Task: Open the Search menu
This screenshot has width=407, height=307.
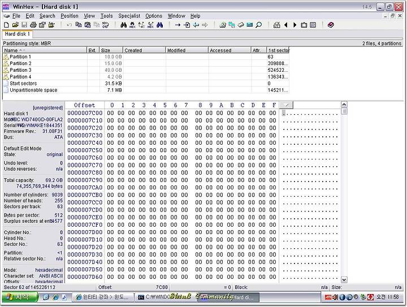Action: coord(47,16)
